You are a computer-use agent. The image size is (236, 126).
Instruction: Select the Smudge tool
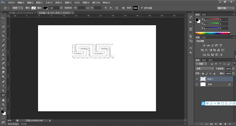pos(3,72)
